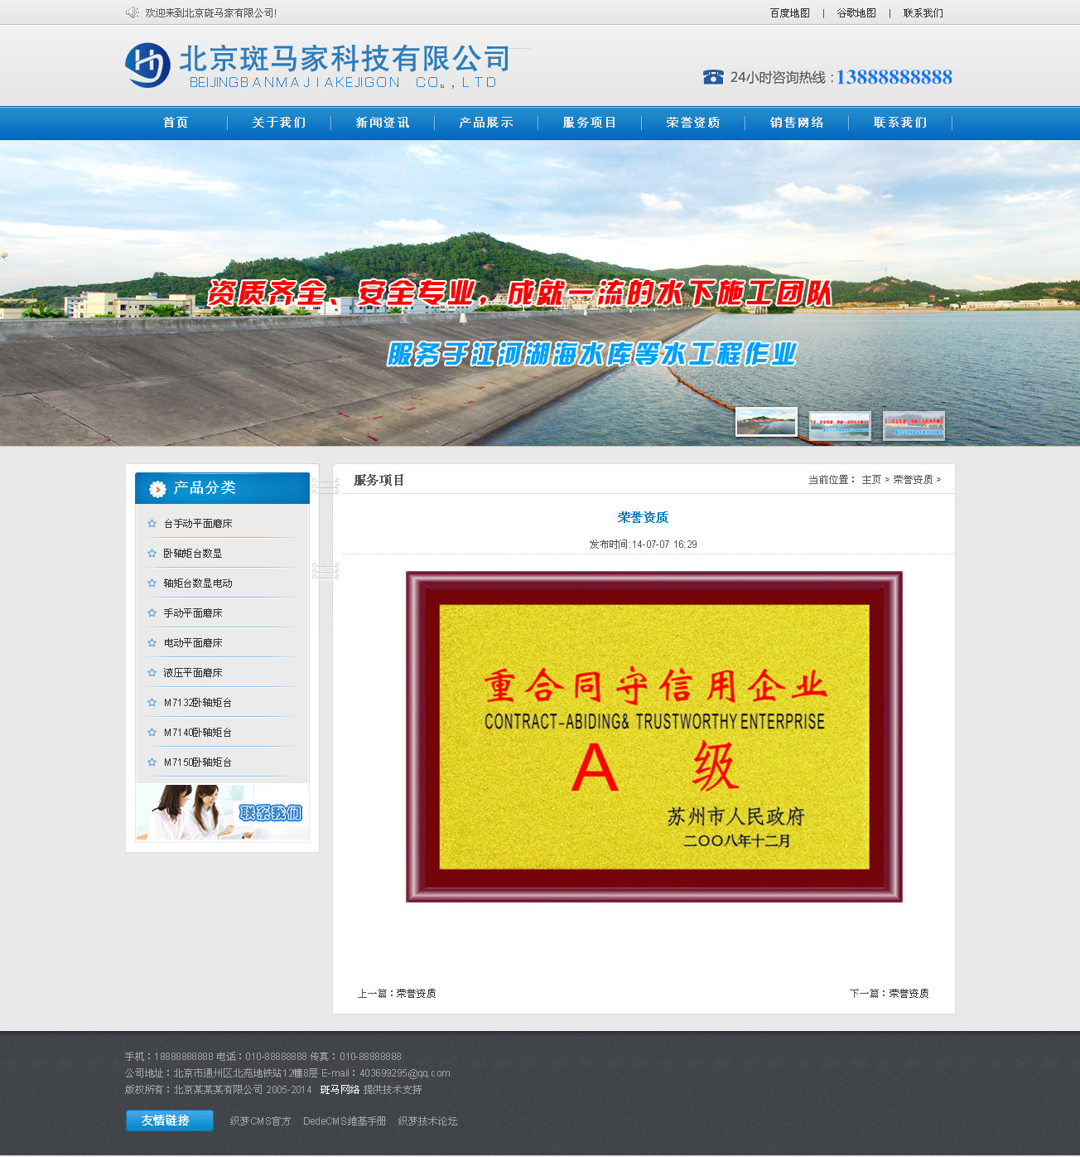Go to next article via 下一篇 link
Viewport: 1080px width, 1157px height.
[909, 994]
